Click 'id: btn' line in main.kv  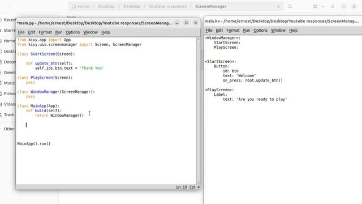point(230,71)
